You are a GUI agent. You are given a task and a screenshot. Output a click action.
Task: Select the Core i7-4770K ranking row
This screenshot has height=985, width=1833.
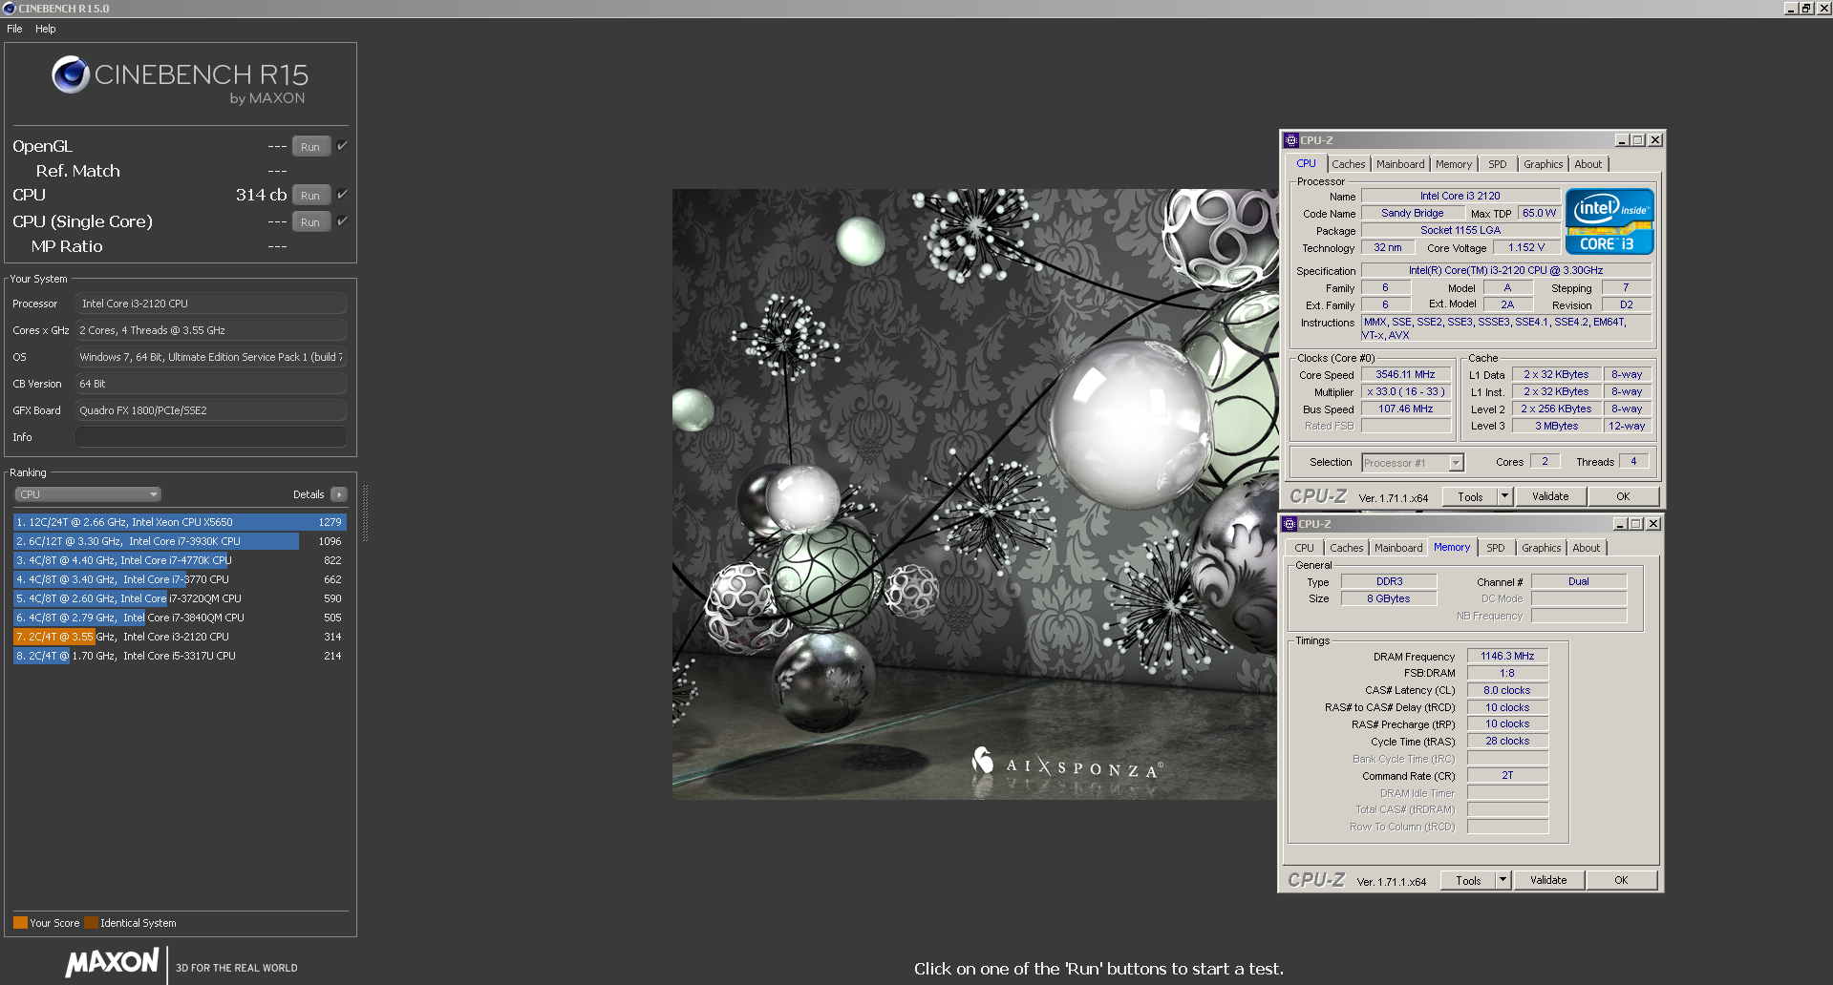pyautogui.click(x=180, y=560)
